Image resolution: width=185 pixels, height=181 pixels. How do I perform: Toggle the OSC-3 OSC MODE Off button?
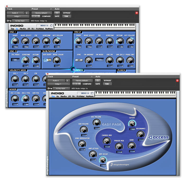click(x=15, y=60)
